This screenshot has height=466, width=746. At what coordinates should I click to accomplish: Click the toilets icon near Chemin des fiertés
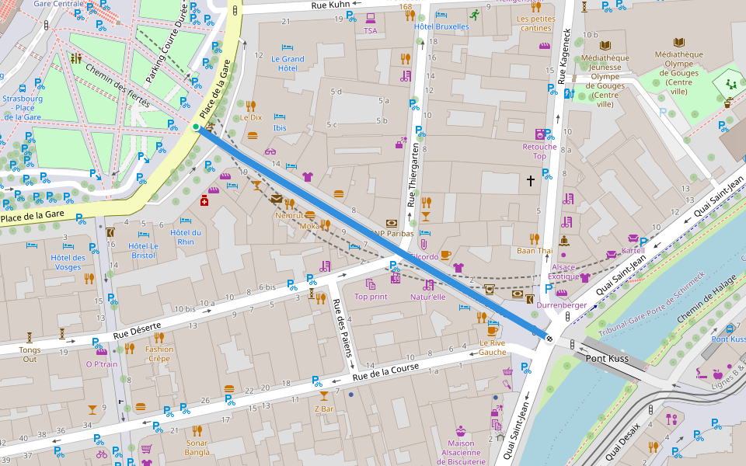[75, 58]
